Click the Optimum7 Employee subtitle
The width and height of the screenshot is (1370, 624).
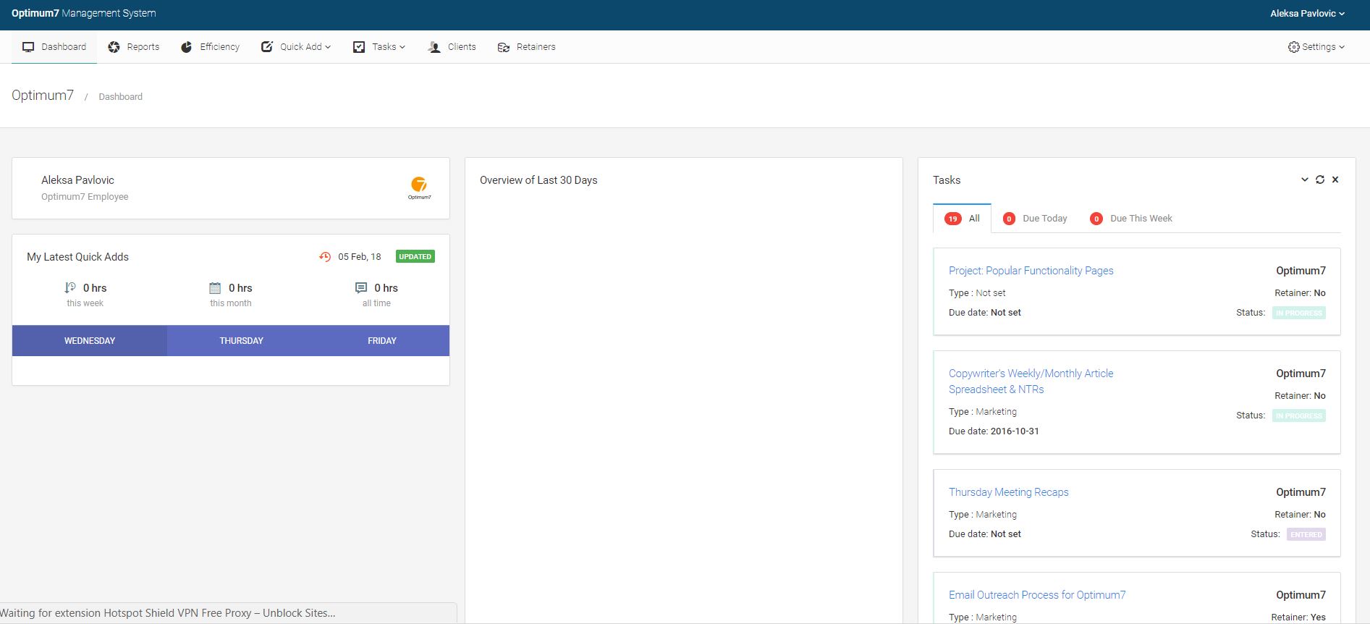(85, 197)
